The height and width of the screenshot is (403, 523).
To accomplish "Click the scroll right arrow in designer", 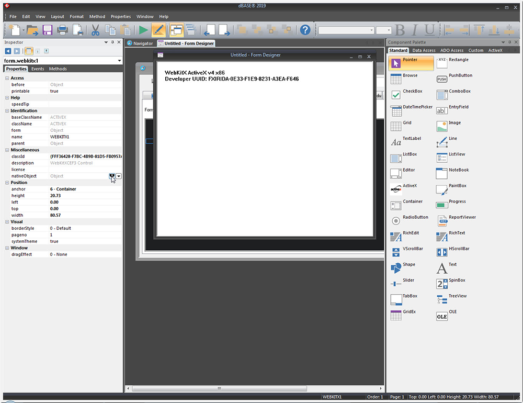I will click(x=381, y=389).
